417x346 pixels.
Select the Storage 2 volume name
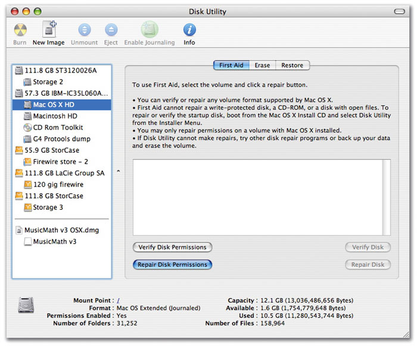tap(48, 82)
